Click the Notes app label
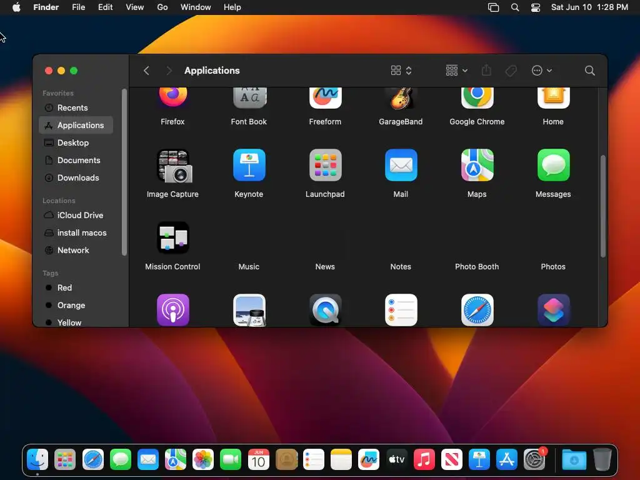Screen dimensions: 640x480 (401, 266)
